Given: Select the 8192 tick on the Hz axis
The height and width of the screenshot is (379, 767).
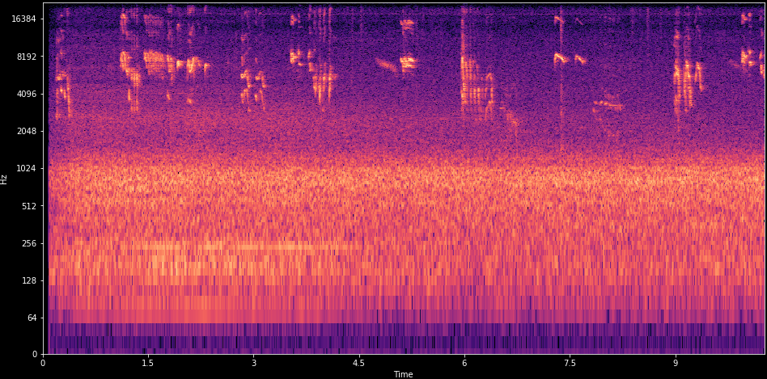Looking at the screenshot, I should point(26,57).
